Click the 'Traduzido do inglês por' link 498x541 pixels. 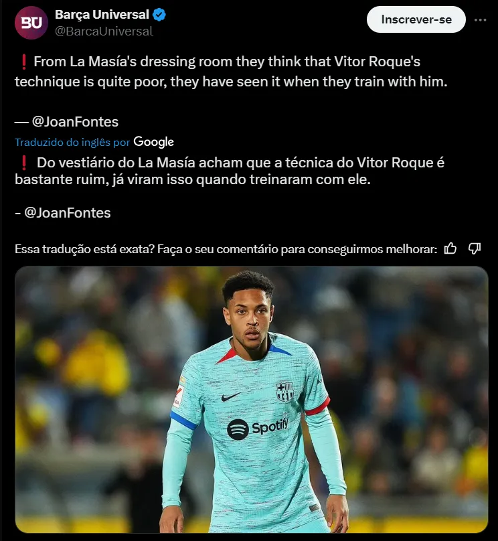click(72, 142)
